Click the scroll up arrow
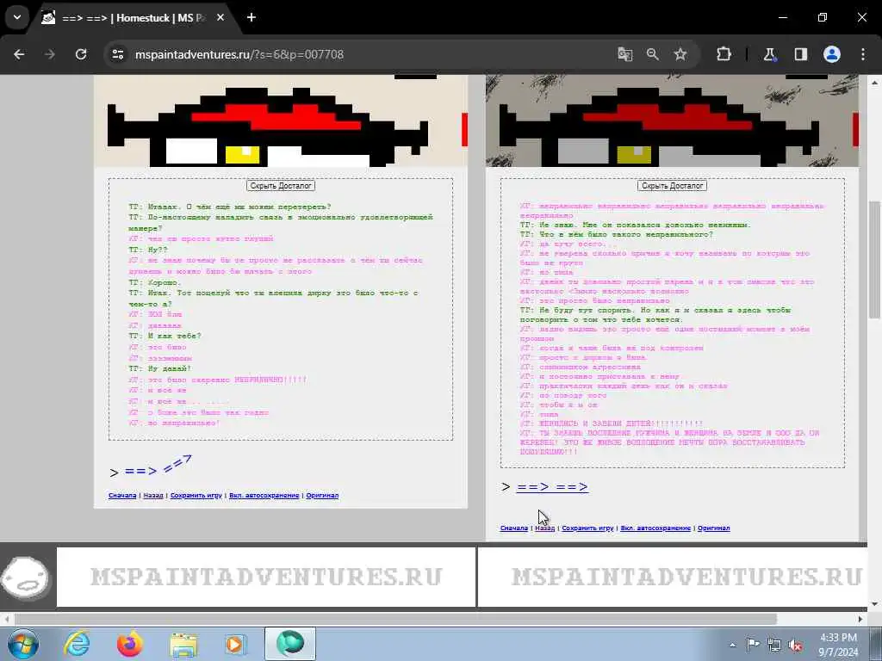 [x=875, y=83]
